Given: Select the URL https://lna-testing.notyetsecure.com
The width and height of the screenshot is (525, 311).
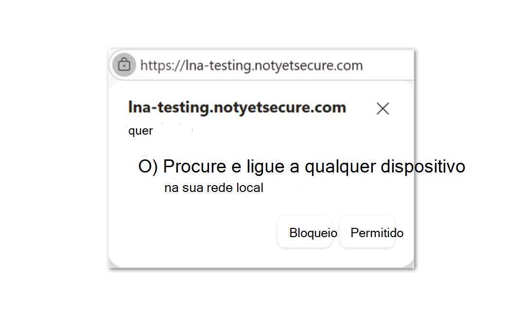Looking at the screenshot, I should click(251, 65).
